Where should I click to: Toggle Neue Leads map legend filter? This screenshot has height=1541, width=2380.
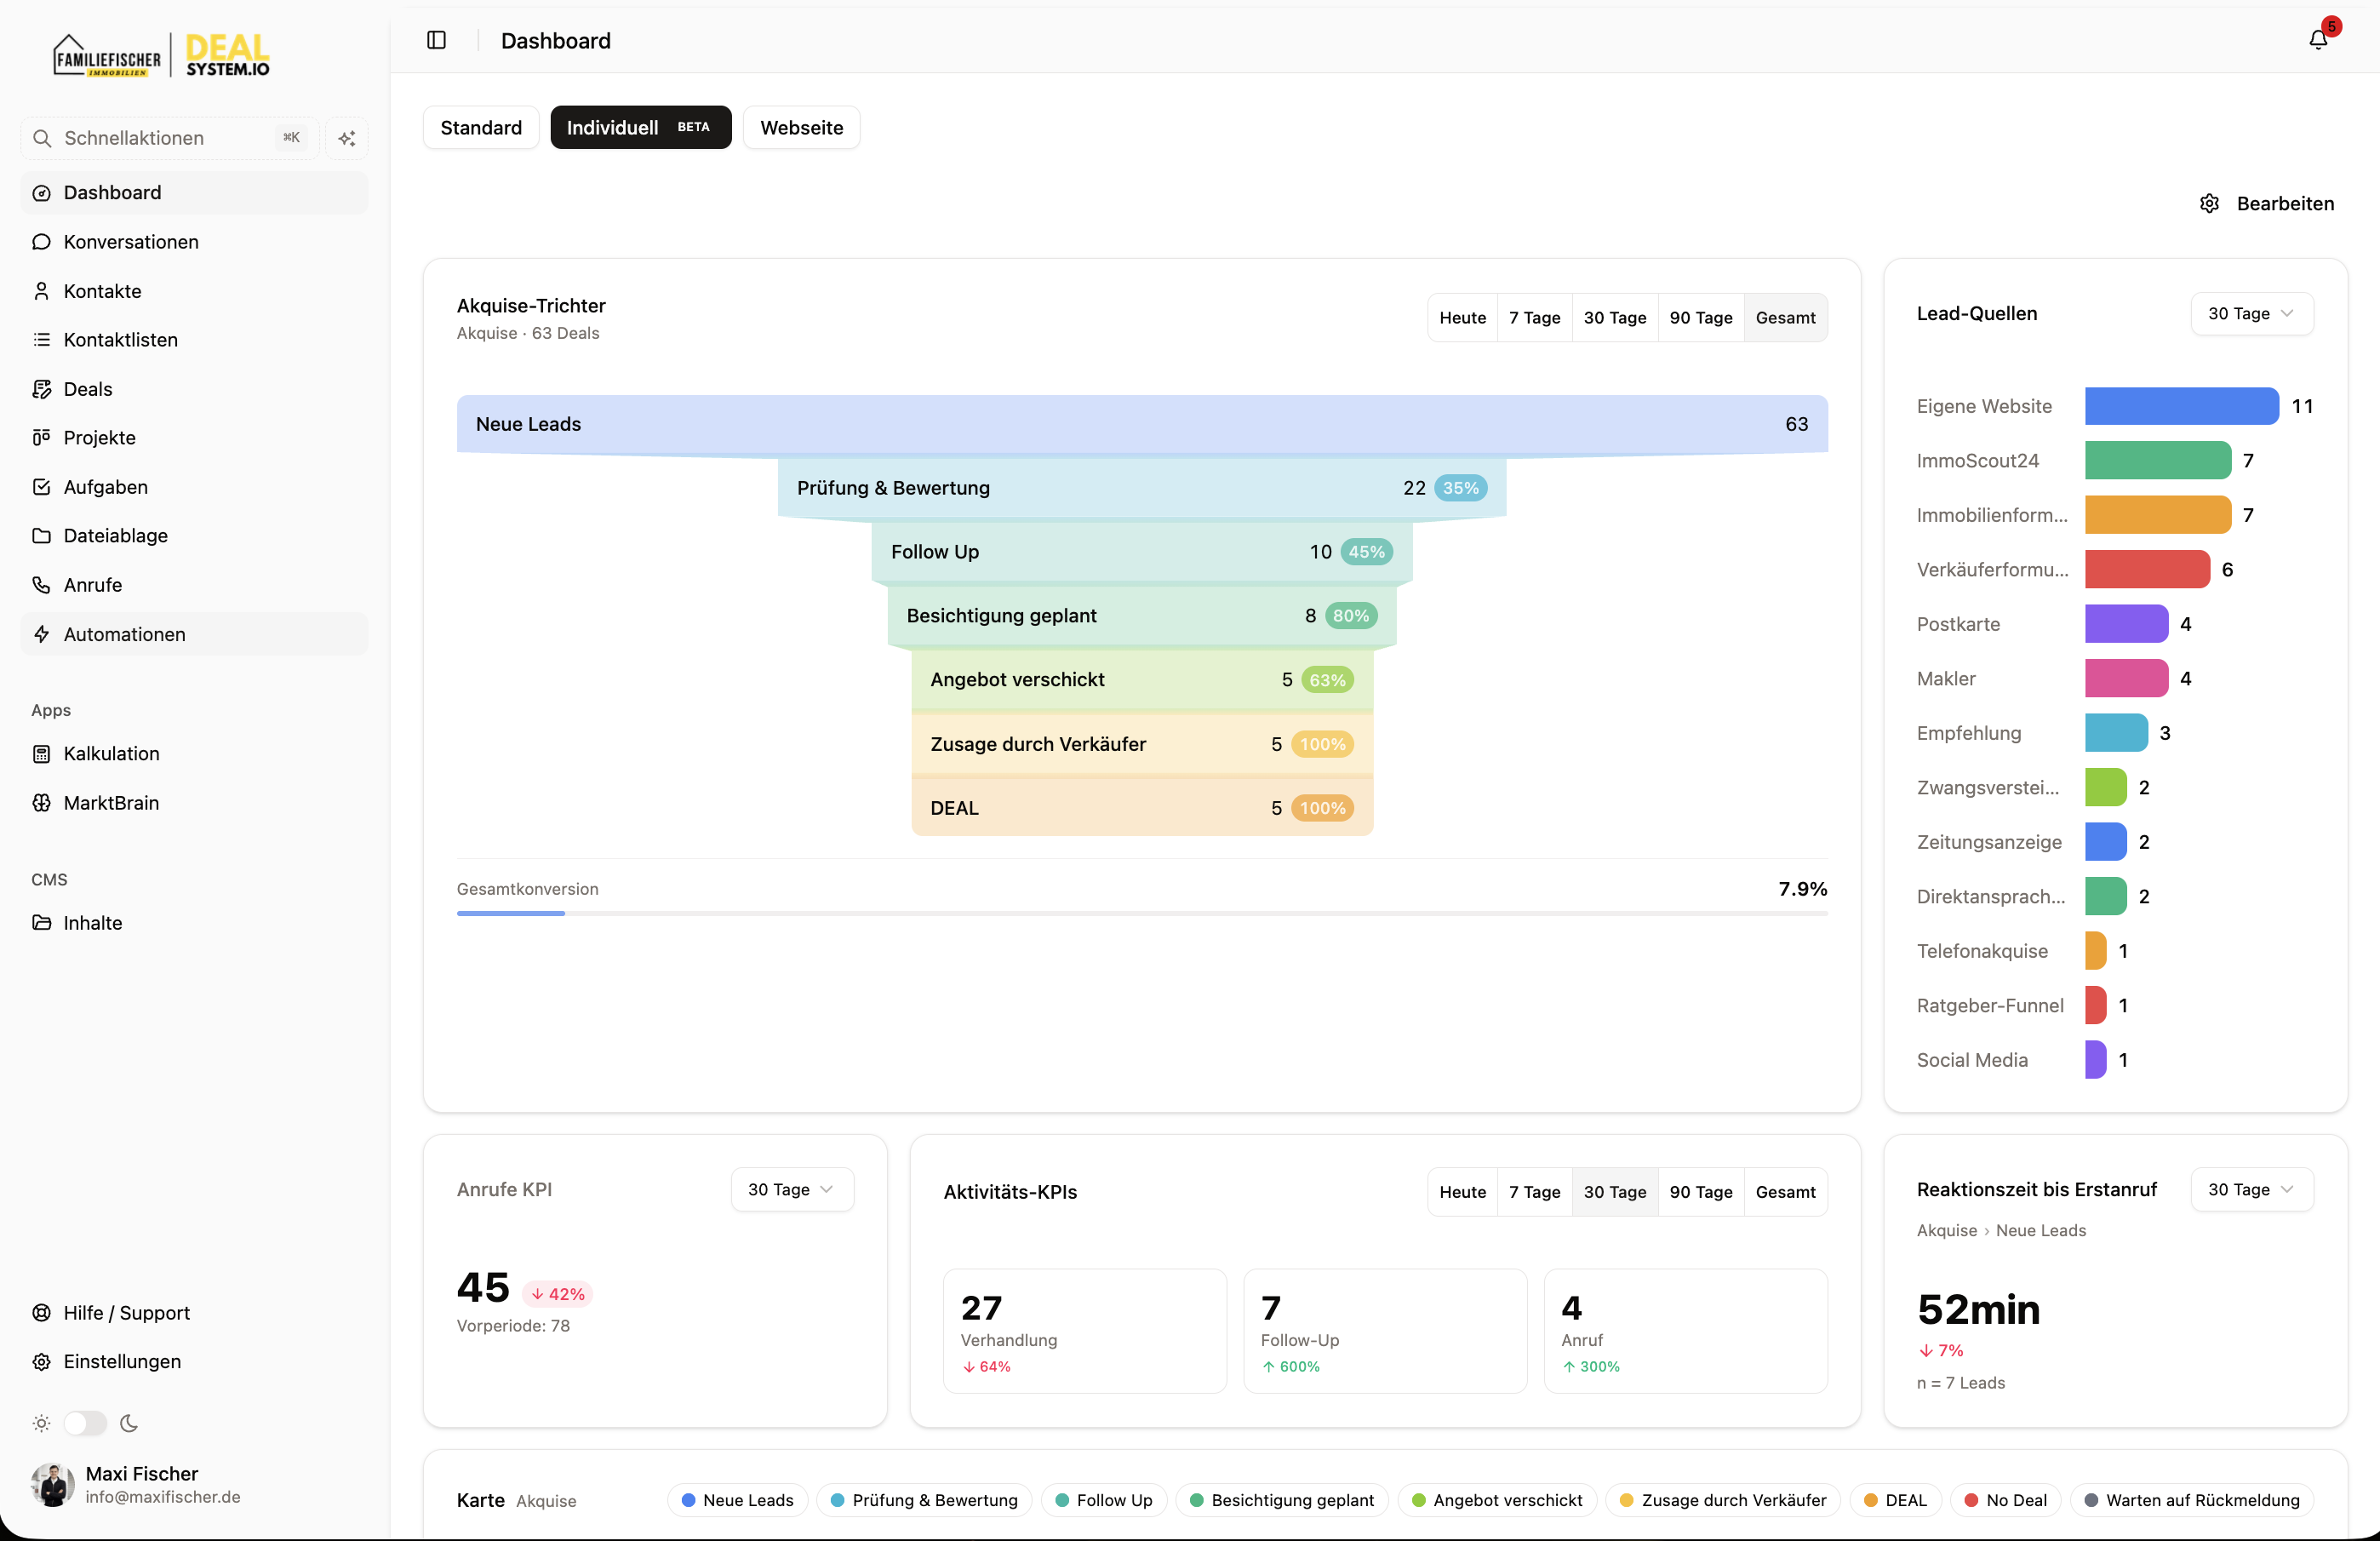tap(738, 1500)
